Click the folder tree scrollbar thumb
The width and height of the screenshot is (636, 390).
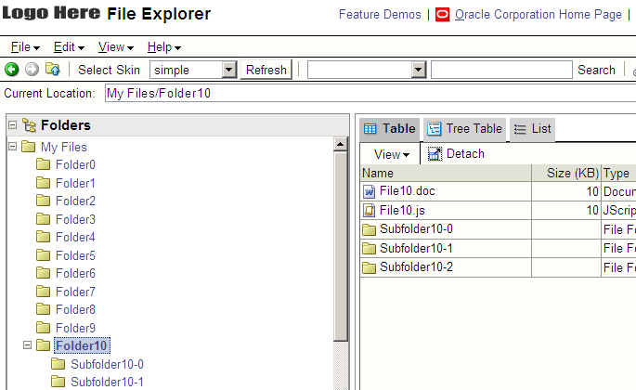[x=341, y=246]
